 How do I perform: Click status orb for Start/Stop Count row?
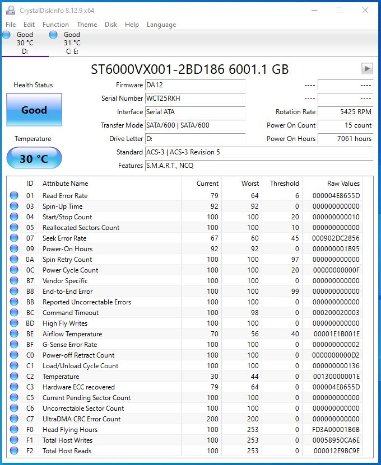click(14, 217)
